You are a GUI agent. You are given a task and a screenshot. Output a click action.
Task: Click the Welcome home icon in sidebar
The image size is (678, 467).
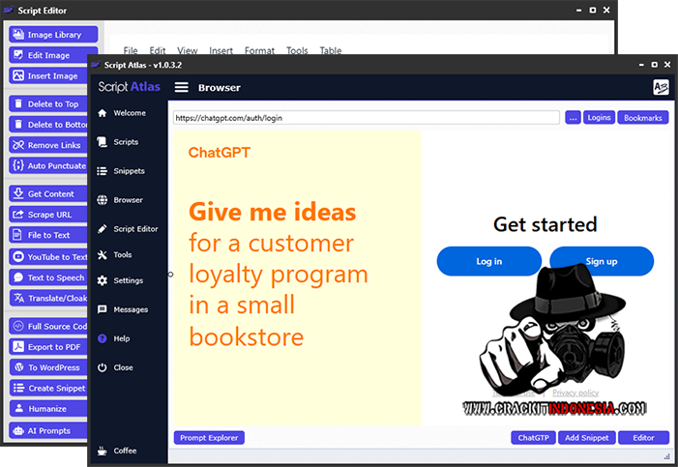click(103, 113)
